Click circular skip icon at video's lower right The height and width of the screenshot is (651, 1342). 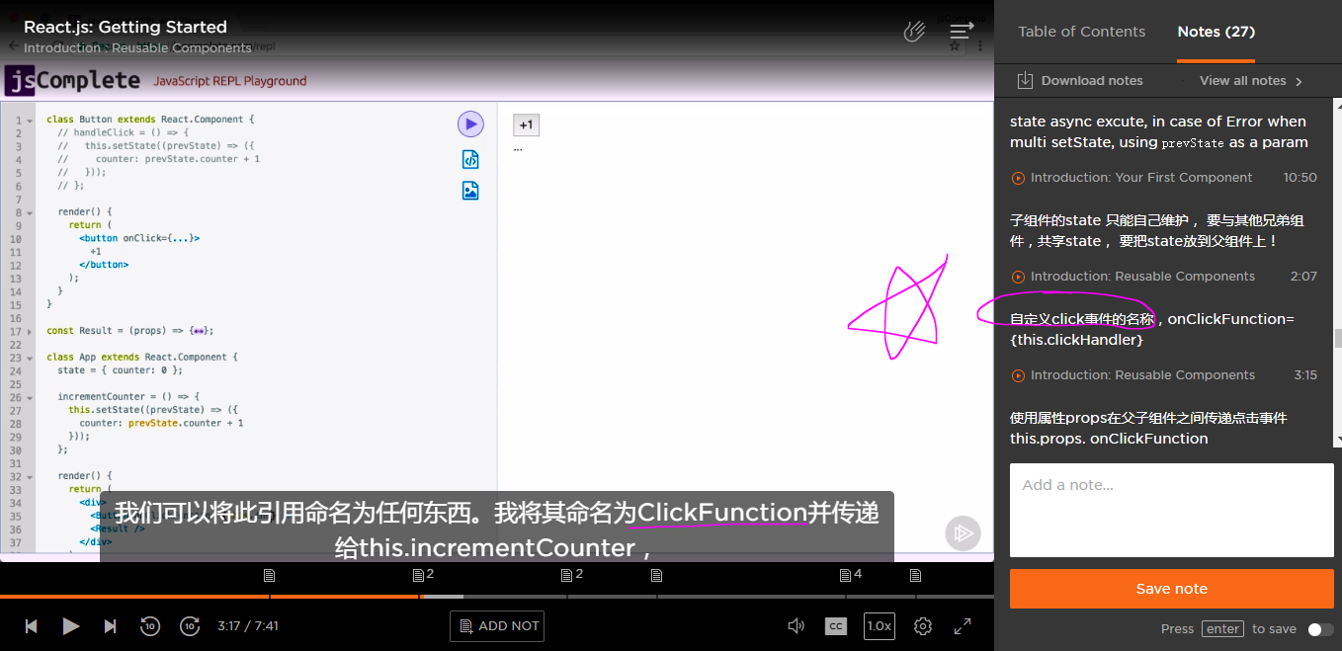pos(963,533)
